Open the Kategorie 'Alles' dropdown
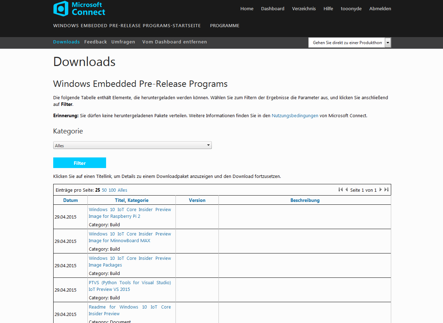443x323 pixels. (133, 145)
